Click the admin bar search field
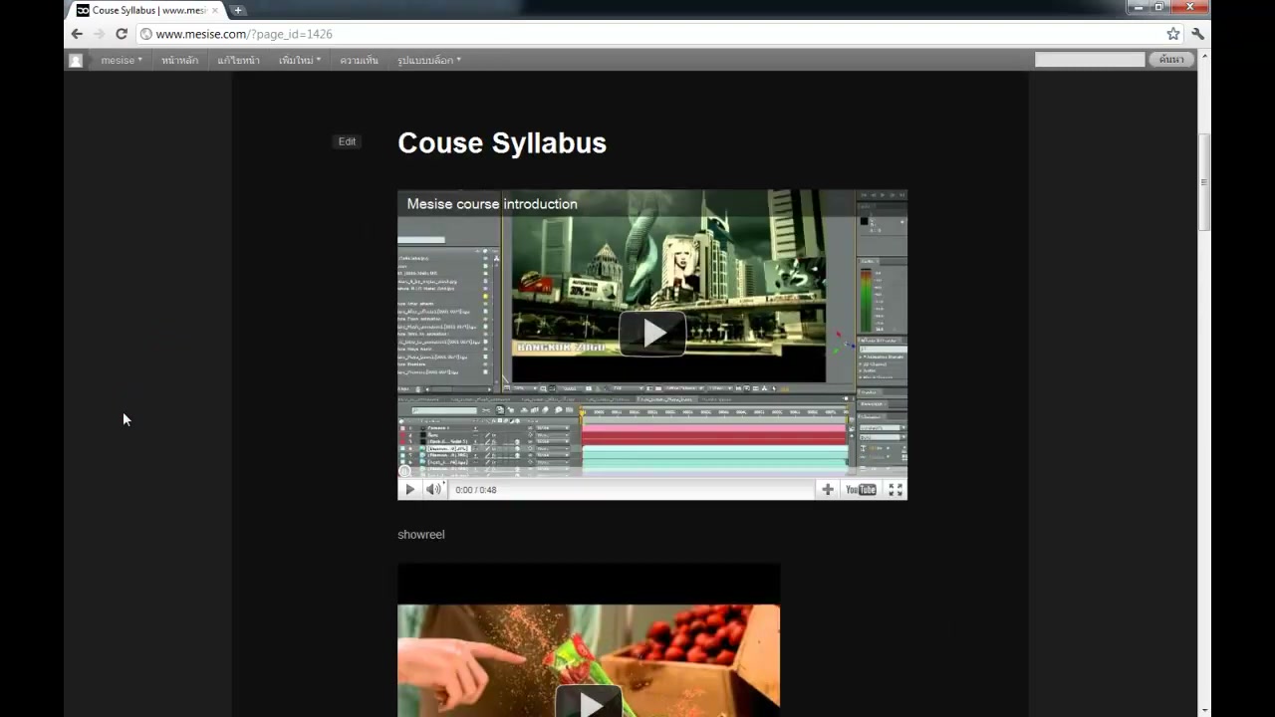Image resolution: width=1275 pixels, height=717 pixels. point(1090,60)
